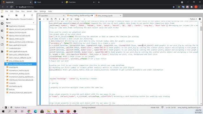Navigate to Documents in breadcrumb path
Image resolution: width=203 pixels, height=114 pixels.
click(14, 19)
